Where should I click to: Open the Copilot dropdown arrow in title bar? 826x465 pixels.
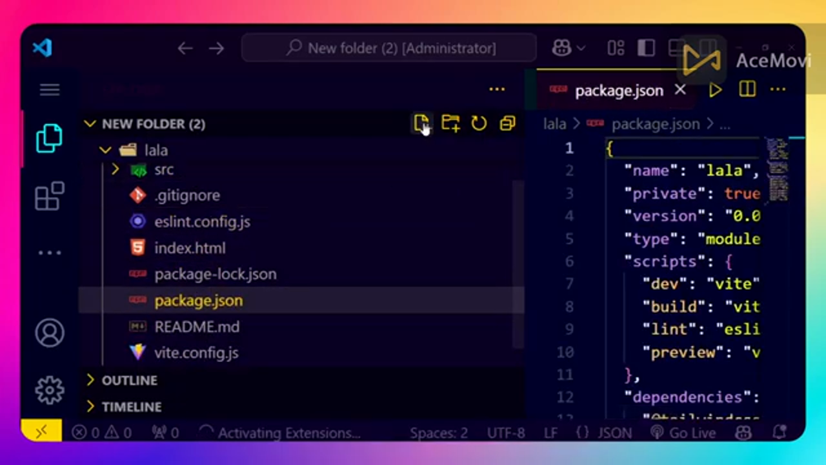point(581,48)
